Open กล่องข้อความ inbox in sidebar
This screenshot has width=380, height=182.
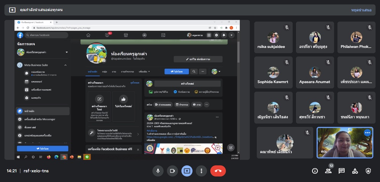tap(44, 73)
